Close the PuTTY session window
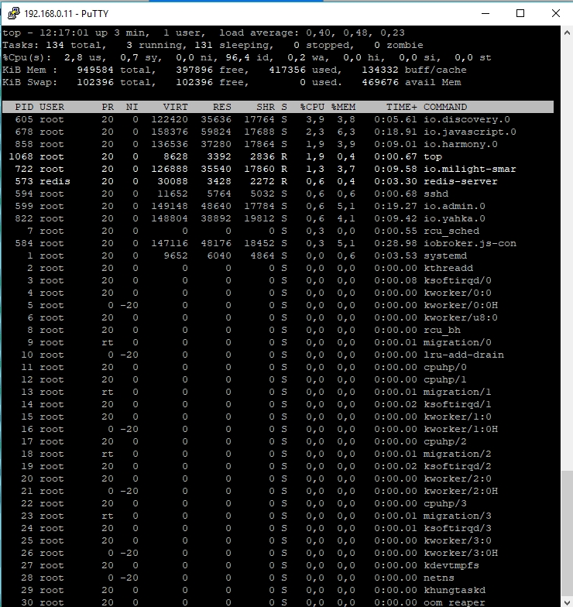Viewport: 573px width, 607px height. (556, 14)
